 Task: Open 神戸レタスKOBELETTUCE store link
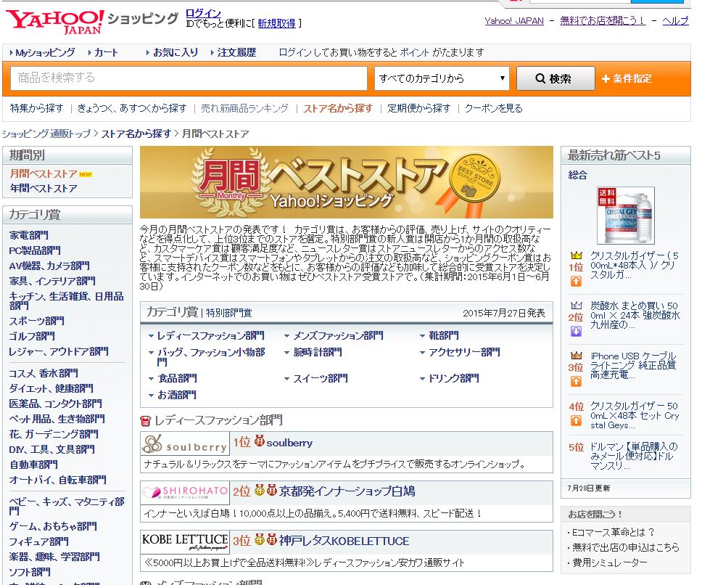pos(344,541)
